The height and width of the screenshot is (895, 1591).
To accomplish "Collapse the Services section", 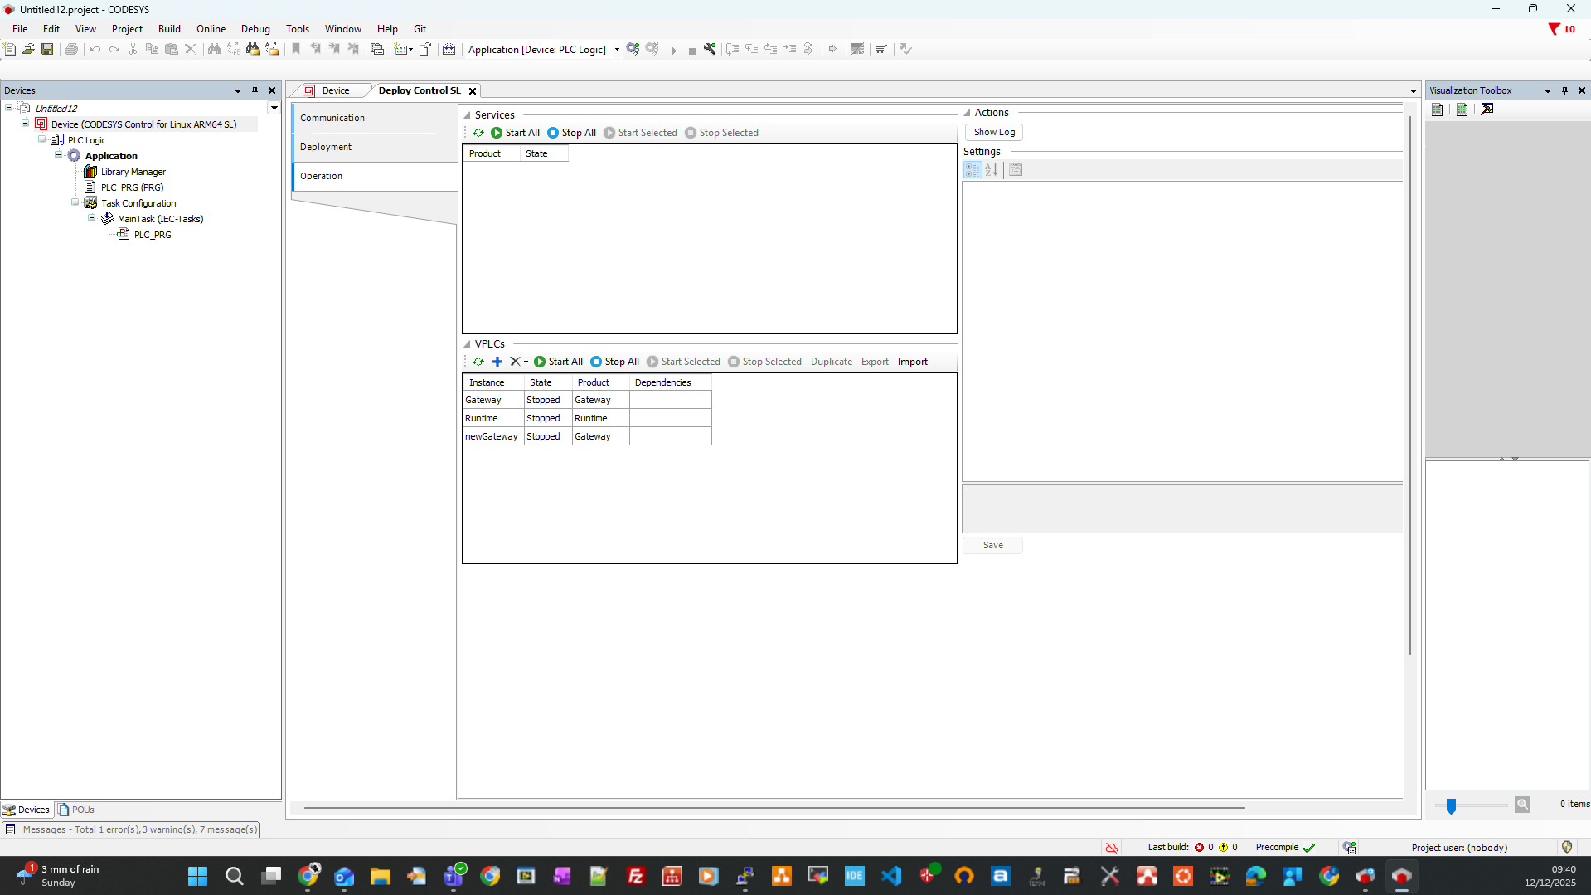I will pyautogui.click(x=468, y=115).
